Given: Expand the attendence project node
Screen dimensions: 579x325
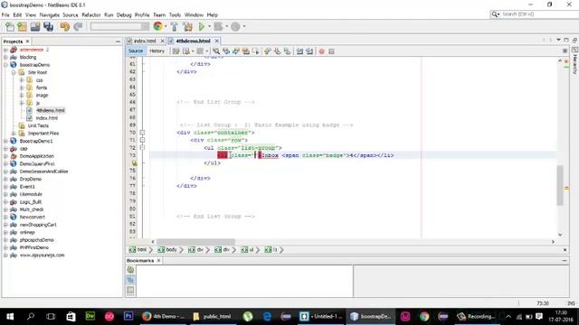Looking at the screenshot, I should 5,50.
